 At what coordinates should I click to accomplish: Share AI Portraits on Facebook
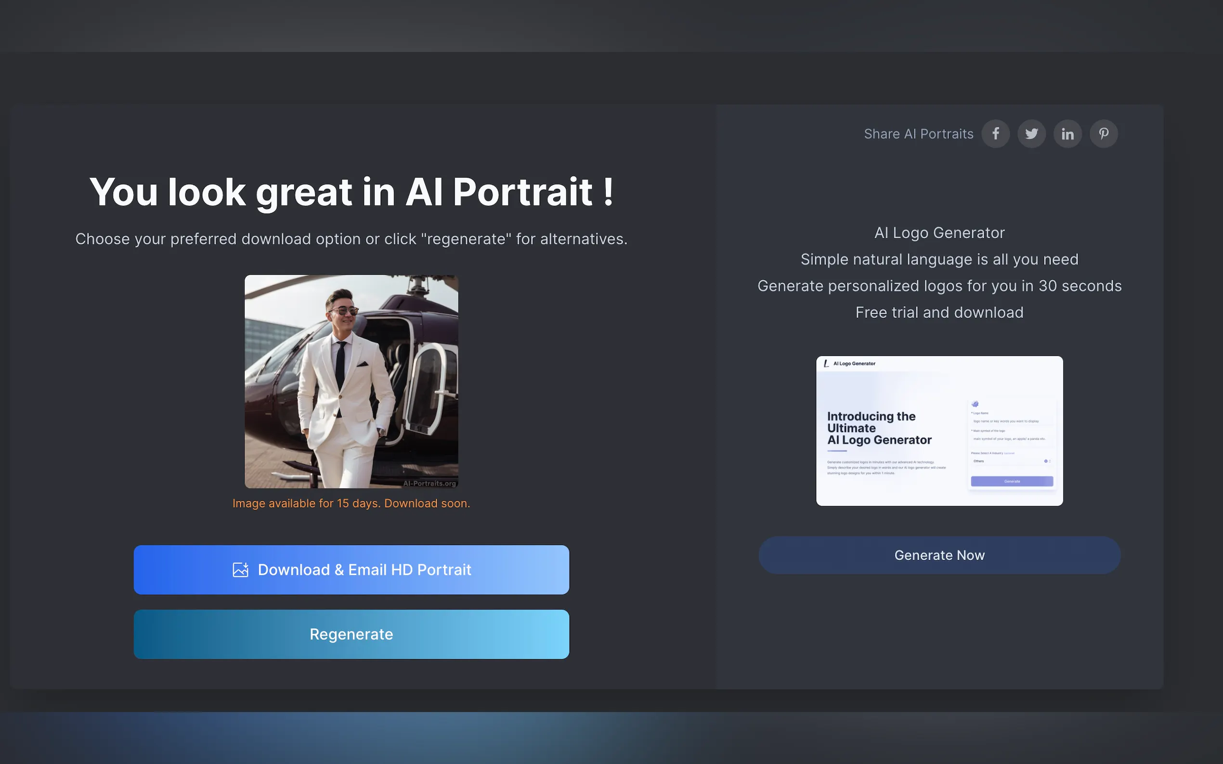(x=995, y=133)
